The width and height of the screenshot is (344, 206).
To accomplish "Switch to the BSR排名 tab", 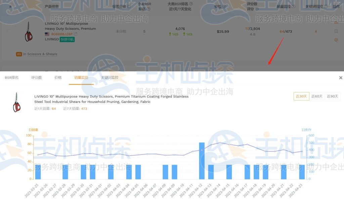I will coord(12,77).
